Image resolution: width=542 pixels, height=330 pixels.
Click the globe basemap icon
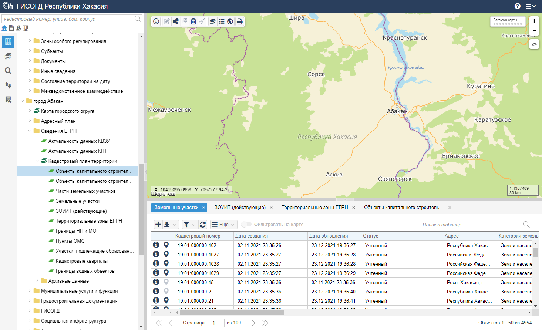[x=230, y=21]
